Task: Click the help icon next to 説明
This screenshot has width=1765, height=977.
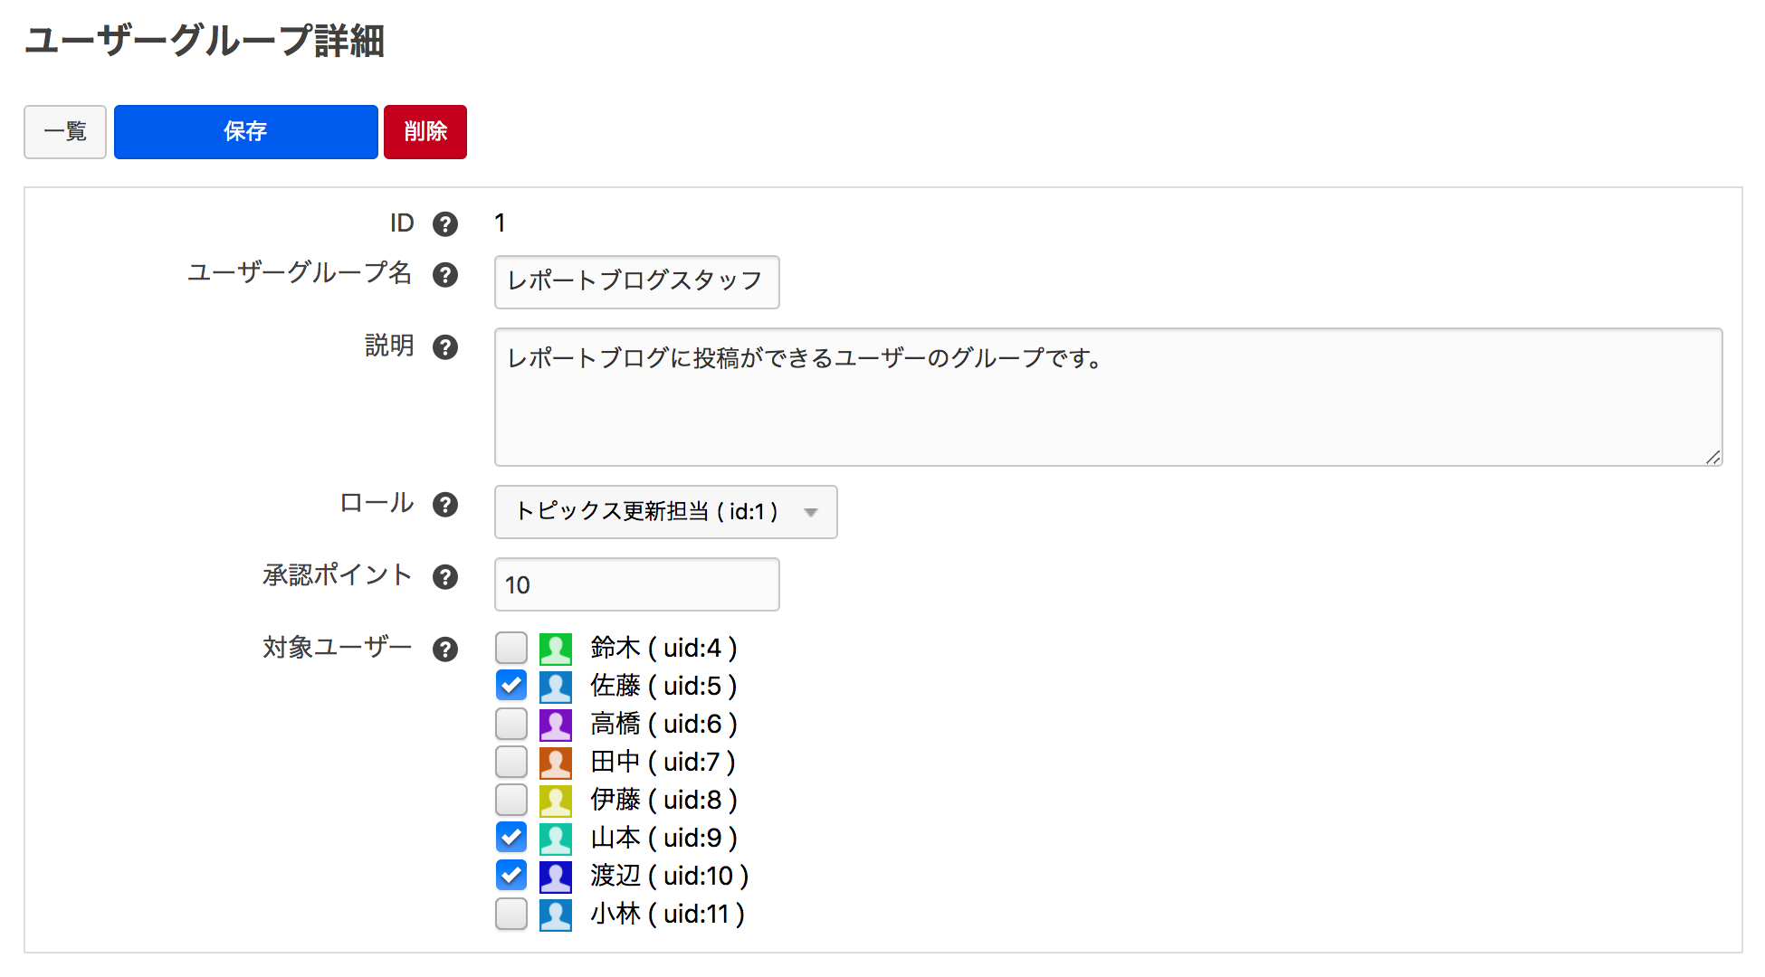Action: pyautogui.click(x=444, y=346)
